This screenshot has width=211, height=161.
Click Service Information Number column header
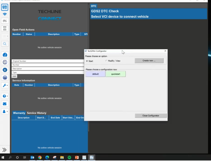[x=29, y=85]
